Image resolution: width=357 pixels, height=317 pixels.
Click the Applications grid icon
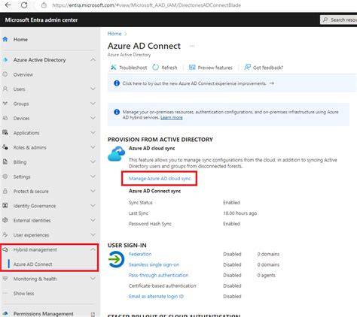(x=5, y=132)
